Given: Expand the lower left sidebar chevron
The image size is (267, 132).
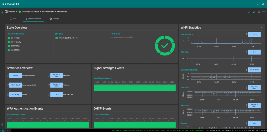Looking at the screenshot, I should pos(1,124).
